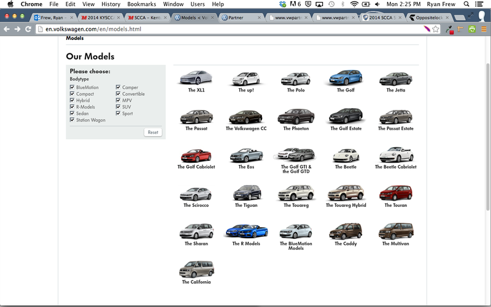491x307 pixels.
Task: Click the Reset filter button
Action: point(153,132)
